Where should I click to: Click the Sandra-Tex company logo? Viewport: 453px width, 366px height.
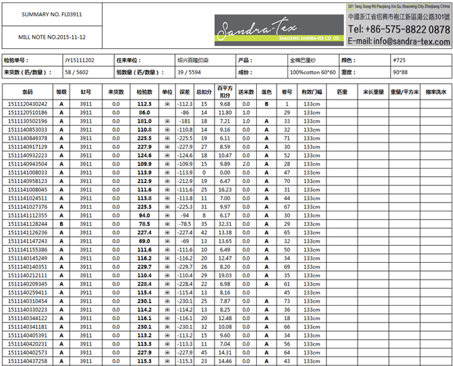coord(279,30)
